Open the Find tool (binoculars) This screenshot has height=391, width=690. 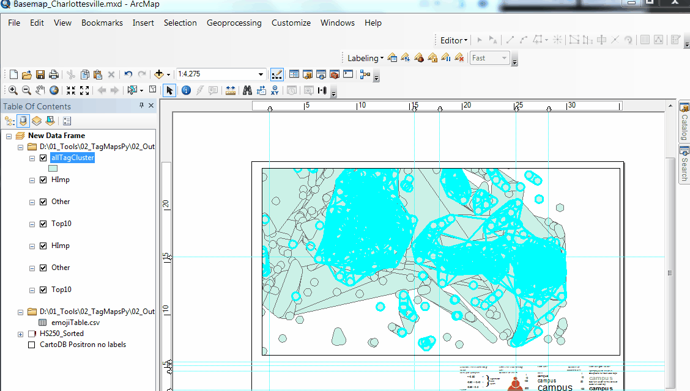[248, 90]
